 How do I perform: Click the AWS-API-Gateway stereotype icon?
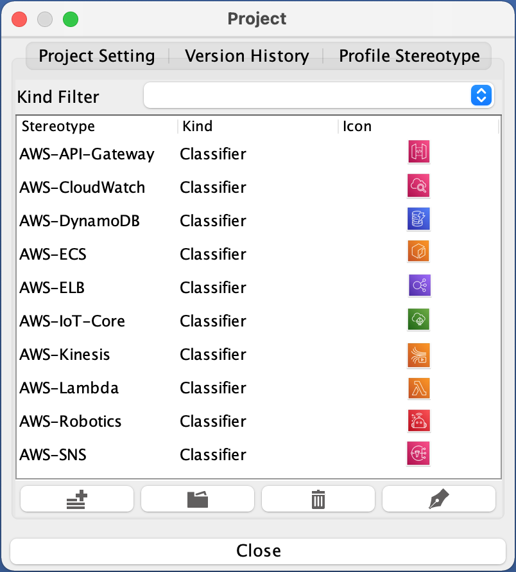click(x=418, y=152)
